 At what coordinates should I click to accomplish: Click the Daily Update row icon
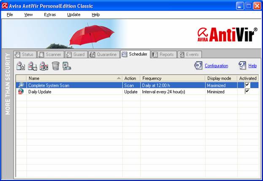21,92
